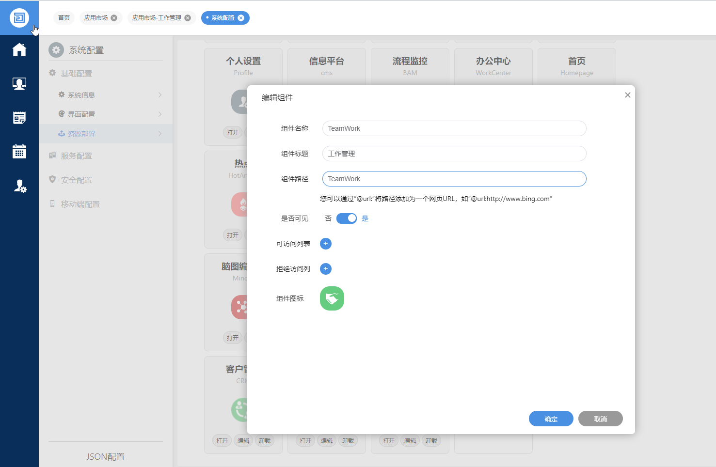
Task: Open the user settings sidebar icon
Action: point(19,186)
